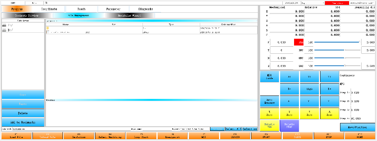
Task: Open the Machining Wizard sub-tab
Action: click(x=129, y=15)
